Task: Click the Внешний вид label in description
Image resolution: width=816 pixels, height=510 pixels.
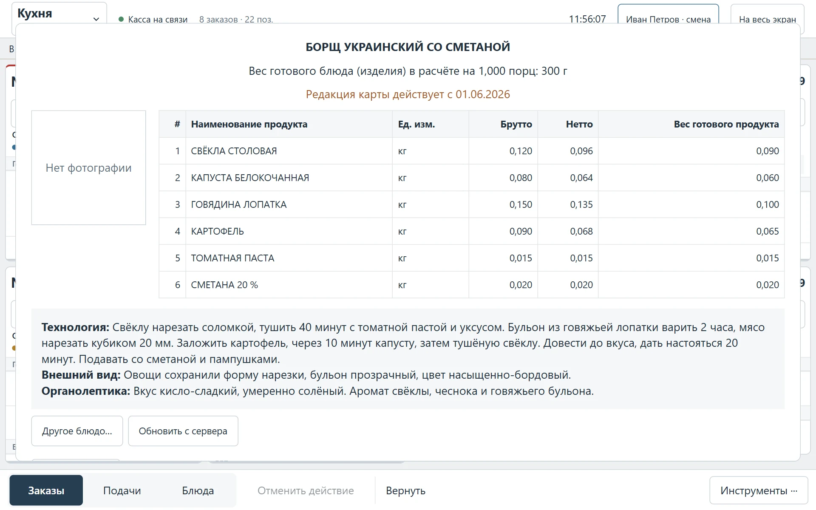Action: 81,375
